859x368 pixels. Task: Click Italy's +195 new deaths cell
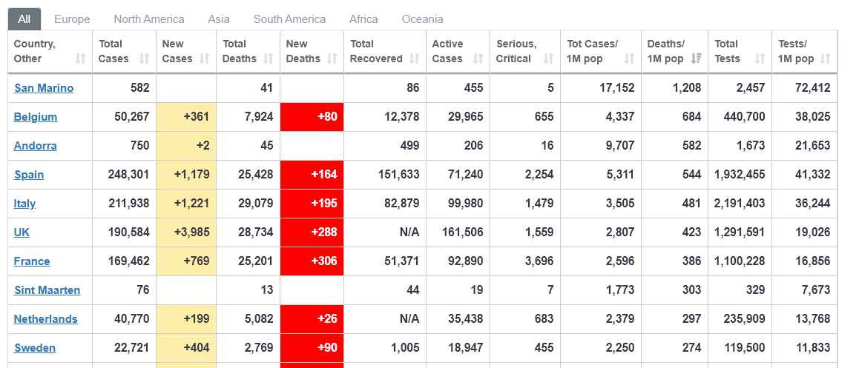pos(312,204)
